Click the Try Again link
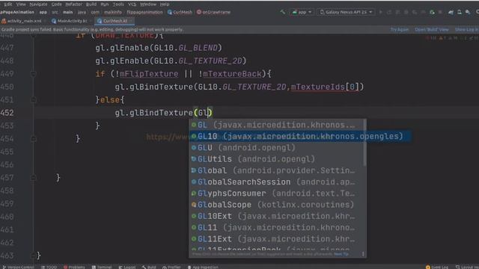This screenshot has height=269, width=479. 400,30
